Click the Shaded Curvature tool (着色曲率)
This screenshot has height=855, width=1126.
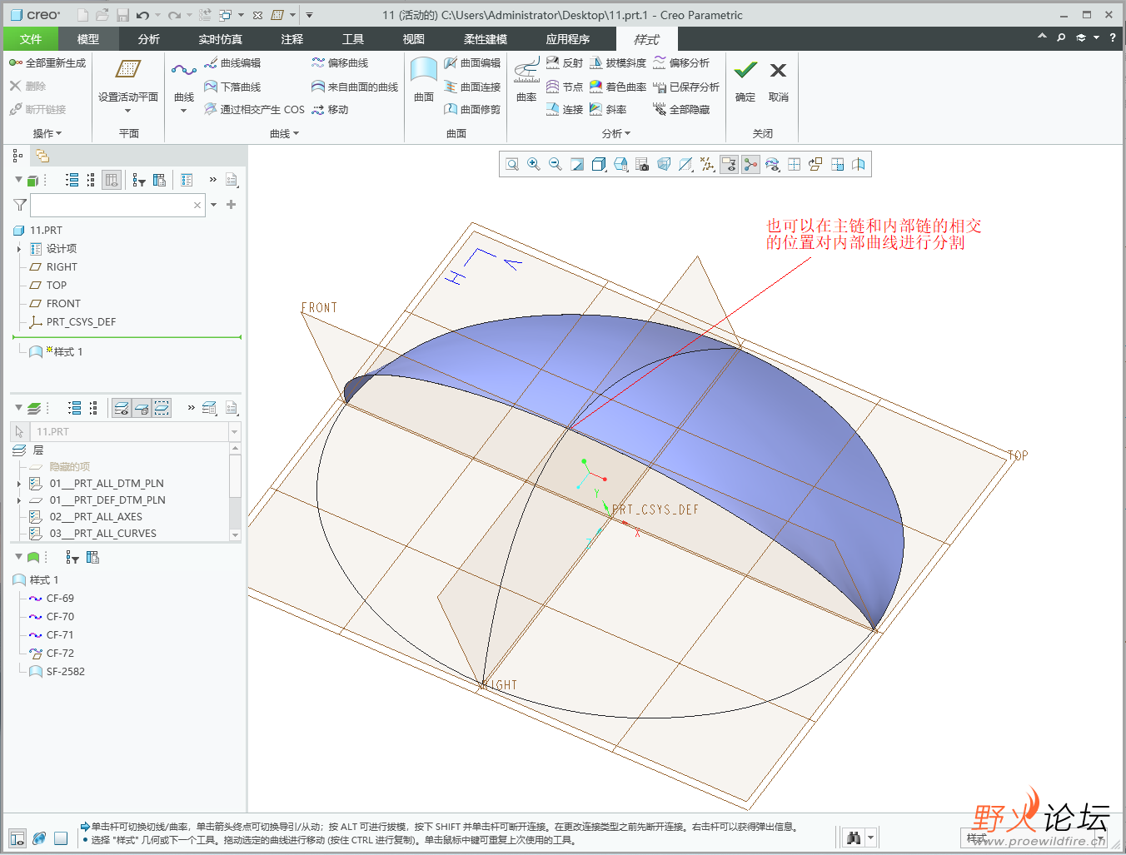coord(618,87)
